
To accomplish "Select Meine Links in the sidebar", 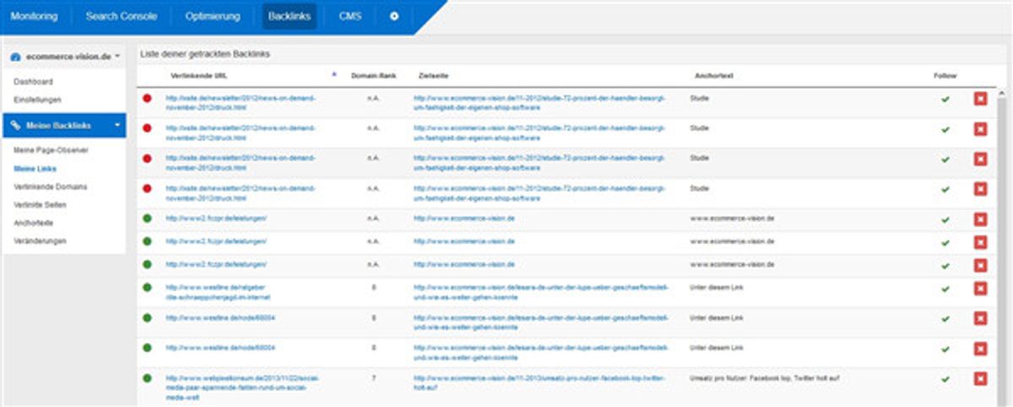I will (35, 168).
